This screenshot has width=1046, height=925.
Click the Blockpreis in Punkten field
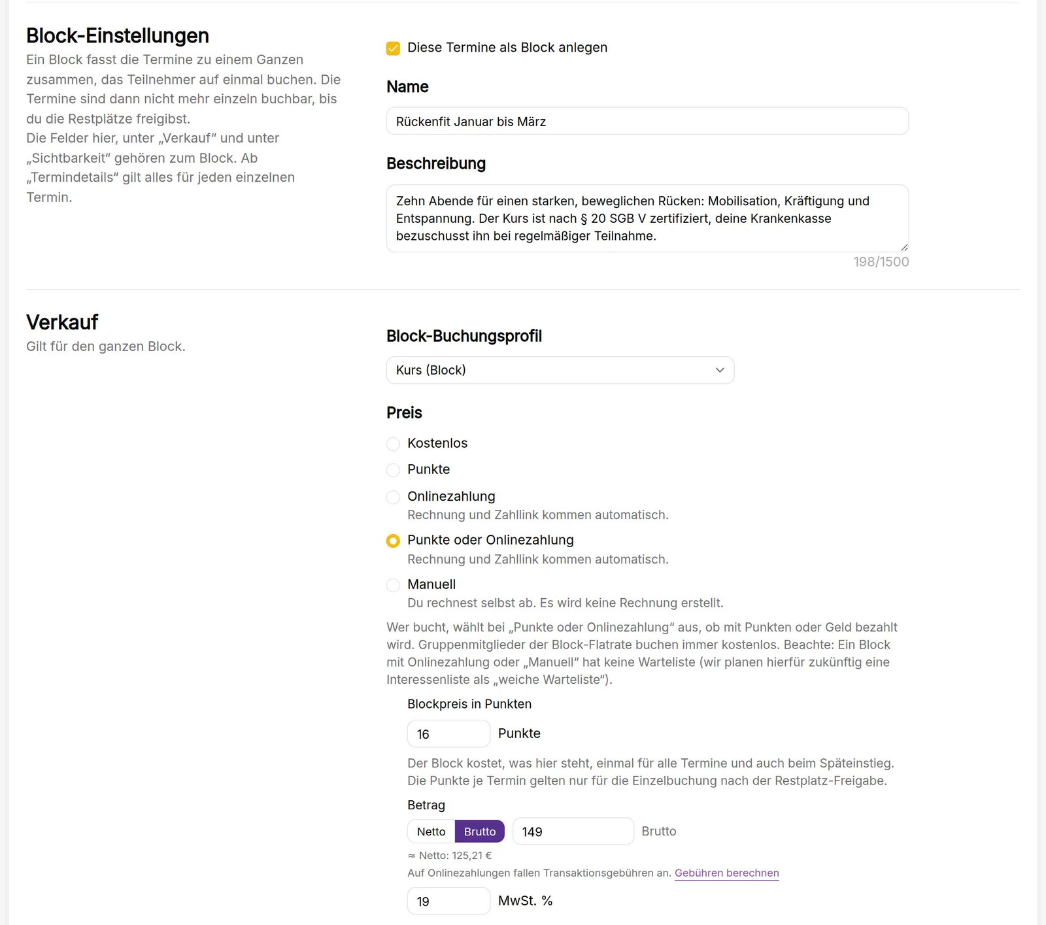pos(448,733)
